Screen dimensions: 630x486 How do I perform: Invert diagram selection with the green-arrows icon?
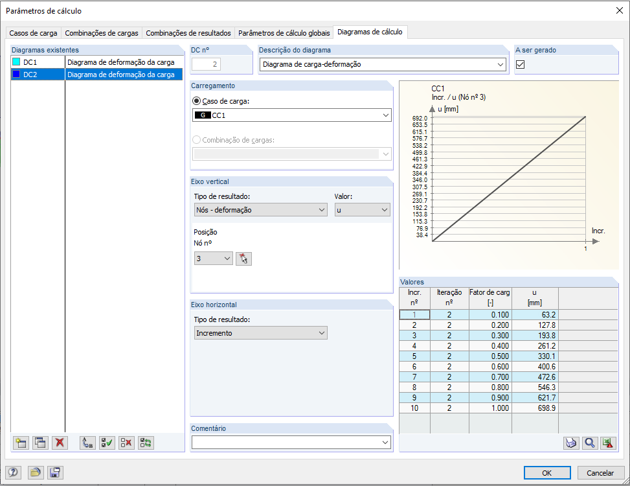(x=146, y=443)
